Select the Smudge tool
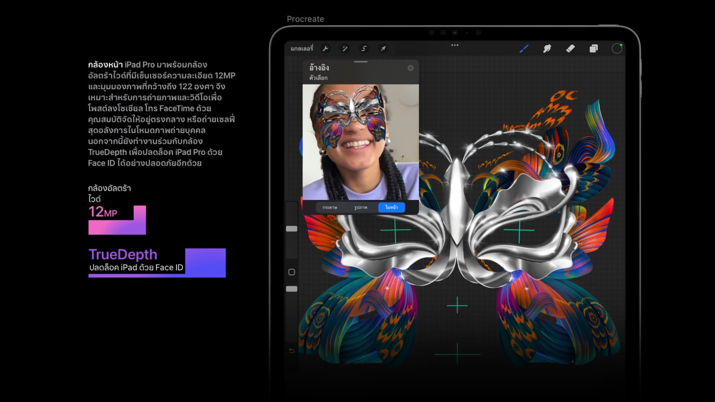The height and width of the screenshot is (402, 715). tap(547, 49)
